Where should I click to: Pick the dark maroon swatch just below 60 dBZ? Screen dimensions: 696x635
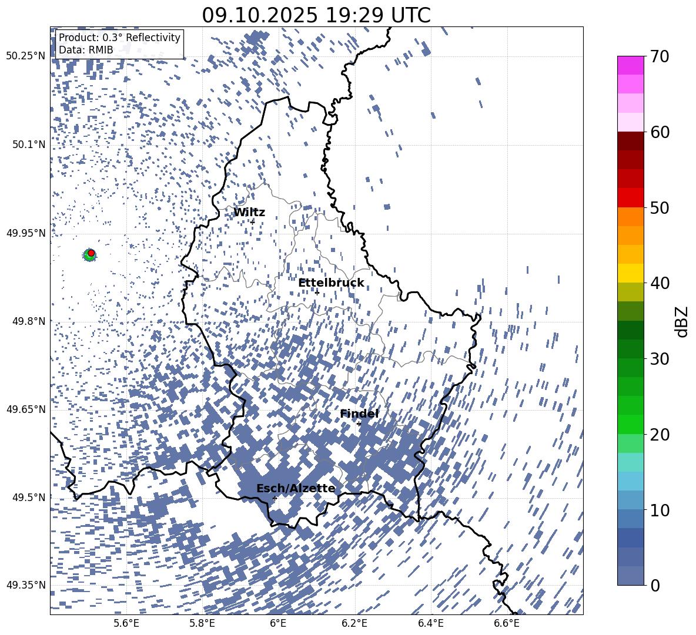(x=630, y=141)
